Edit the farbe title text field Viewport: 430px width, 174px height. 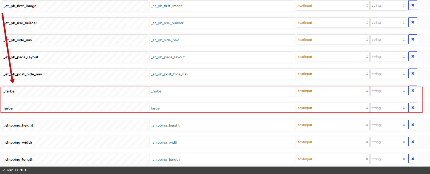(x=222, y=108)
